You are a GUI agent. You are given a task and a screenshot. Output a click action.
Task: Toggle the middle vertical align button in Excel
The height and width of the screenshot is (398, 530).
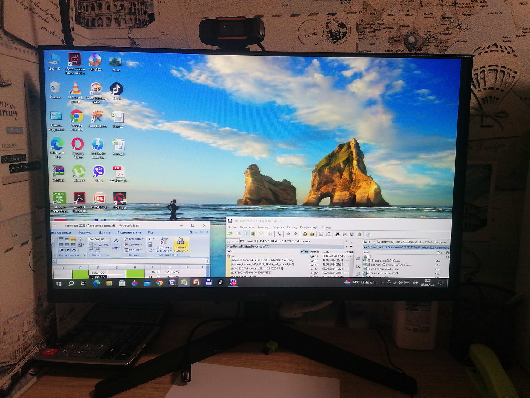(x=67, y=239)
